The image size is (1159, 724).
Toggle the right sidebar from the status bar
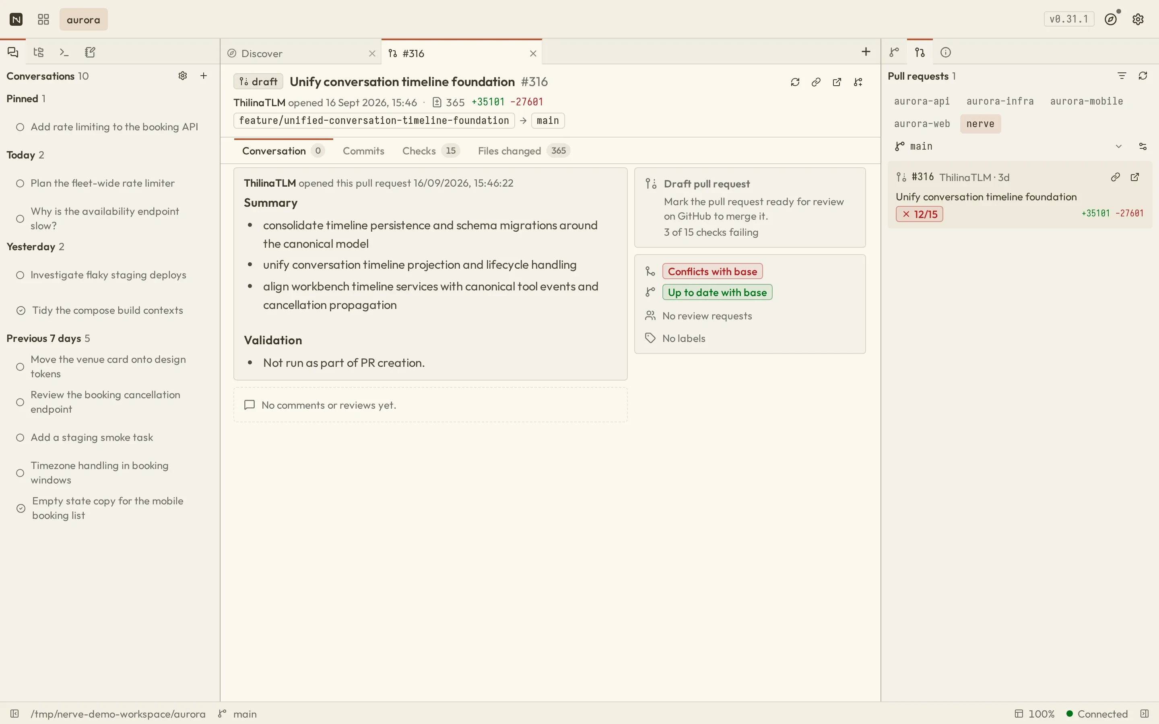1145,714
